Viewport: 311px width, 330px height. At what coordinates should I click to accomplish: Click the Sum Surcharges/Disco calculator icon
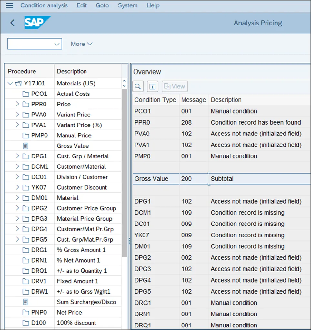coord(26,302)
